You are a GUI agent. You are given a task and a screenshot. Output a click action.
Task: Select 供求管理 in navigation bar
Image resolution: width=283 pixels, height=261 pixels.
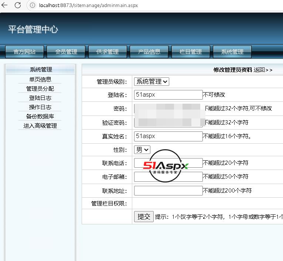pos(108,52)
